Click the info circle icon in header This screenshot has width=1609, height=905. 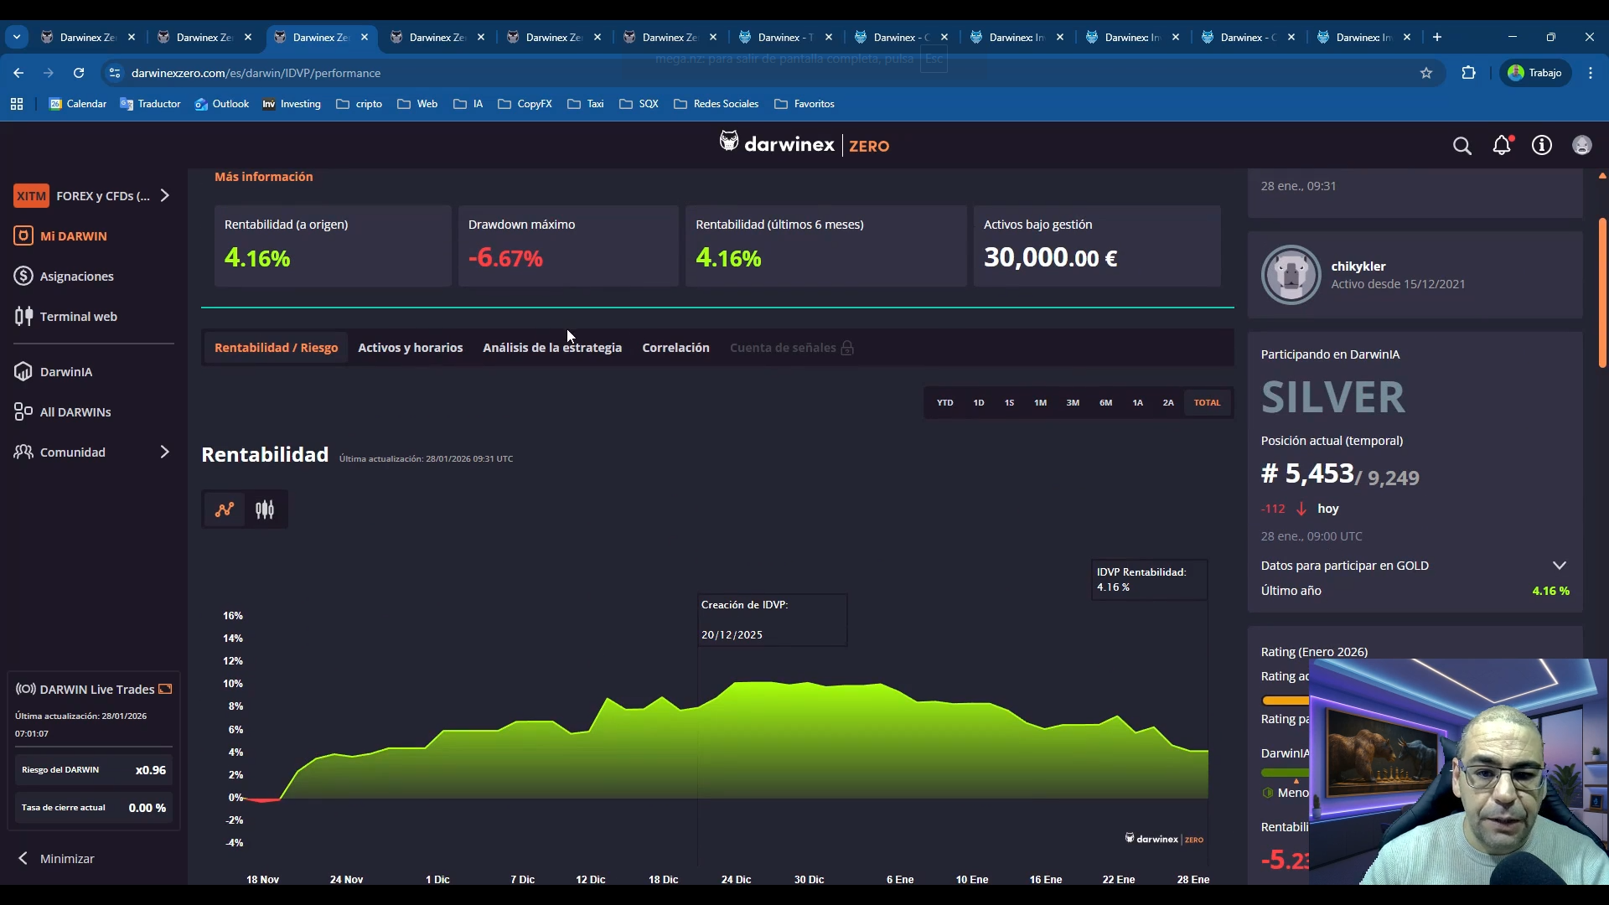coord(1542,146)
